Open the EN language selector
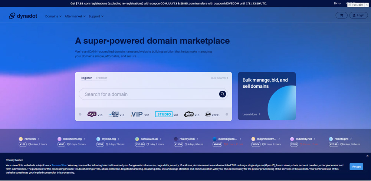Screen dimensions: 371x181 coord(337,4)
